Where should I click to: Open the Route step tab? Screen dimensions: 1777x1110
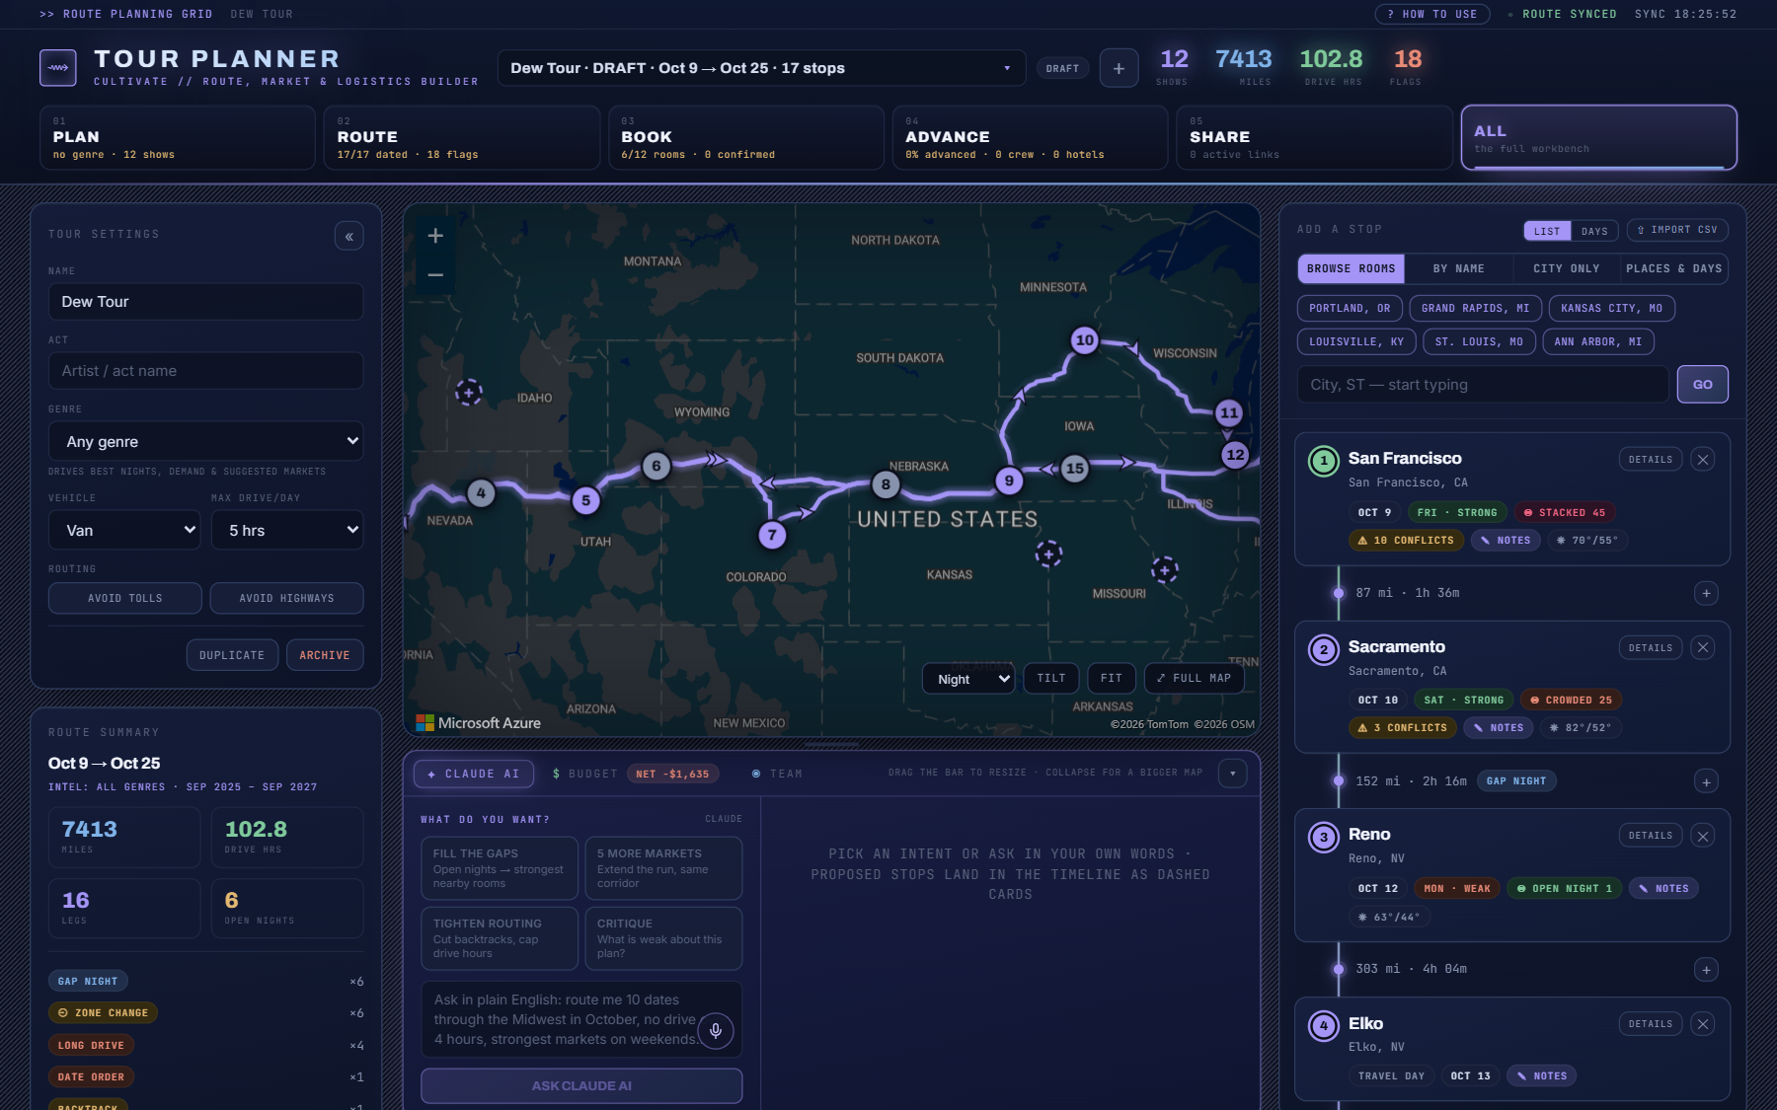[x=462, y=138]
